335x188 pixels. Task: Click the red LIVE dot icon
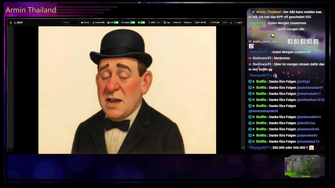tap(149, 22)
